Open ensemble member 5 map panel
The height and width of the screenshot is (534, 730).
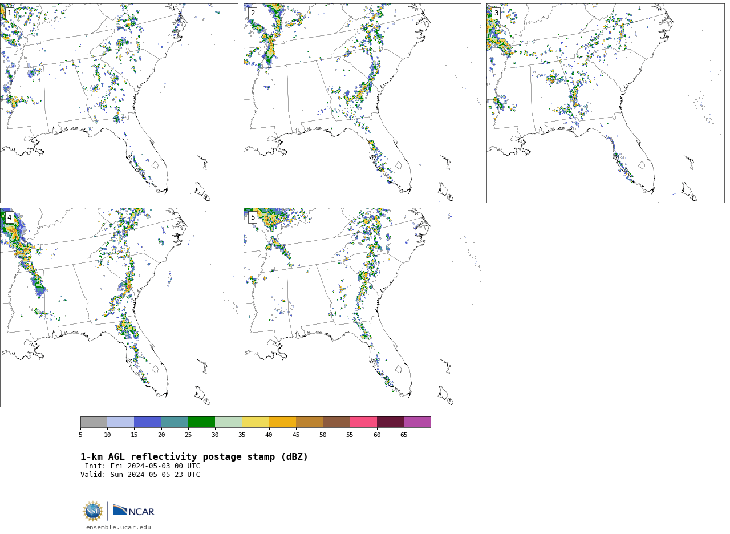[x=362, y=308]
